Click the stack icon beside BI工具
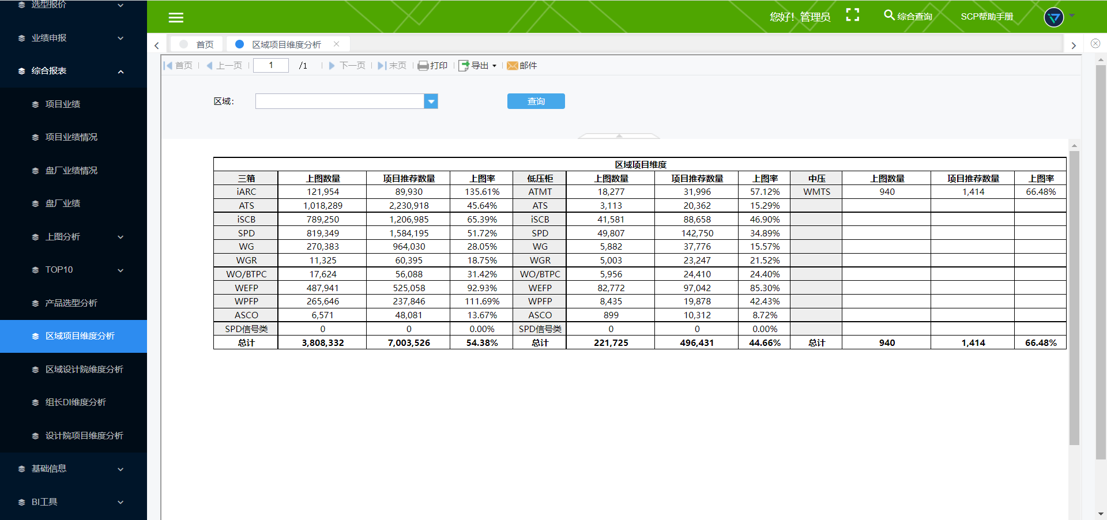The width and height of the screenshot is (1107, 520). 21,502
